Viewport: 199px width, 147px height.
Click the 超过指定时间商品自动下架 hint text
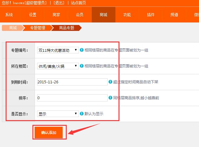(x=136, y=82)
